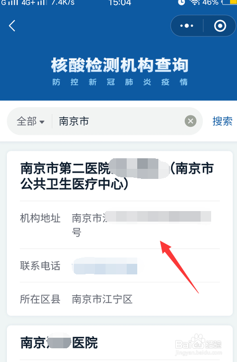The height and width of the screenshot is (362, 237).
Task: Go back using the left arrow
Action: click(x=12, y=26)
